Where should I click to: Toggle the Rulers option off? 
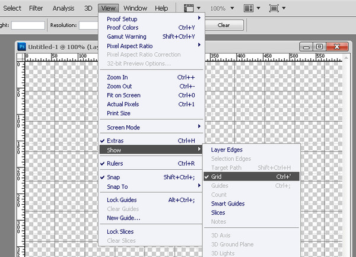(x=152, y=163)
